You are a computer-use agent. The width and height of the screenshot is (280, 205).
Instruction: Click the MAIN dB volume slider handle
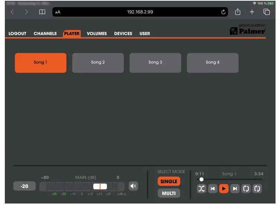tap(100, 186)
